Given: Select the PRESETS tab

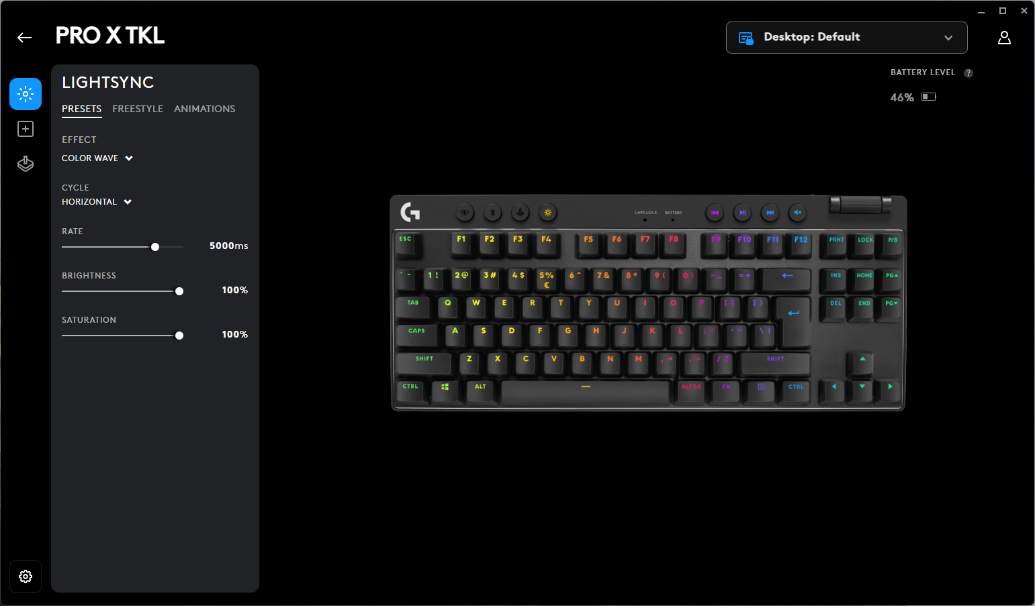Looking at the screenshot, I should pyautogui.click(x=82, y=109).
